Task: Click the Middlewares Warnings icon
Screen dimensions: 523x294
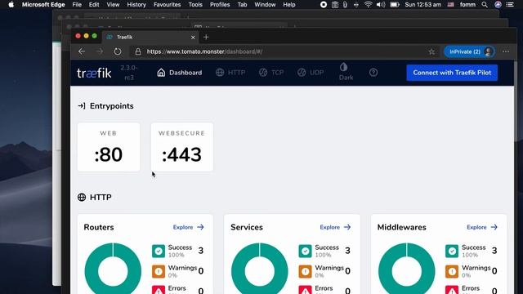Action: click(452, 271)
